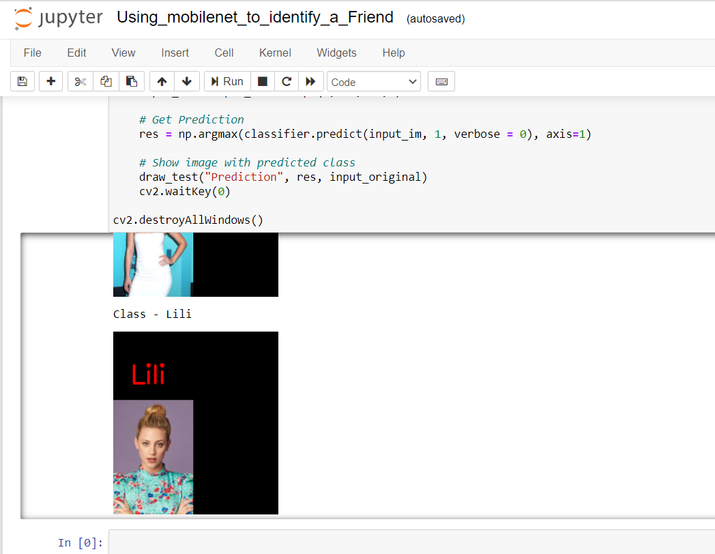Click the '# Get Prediction' comment
The width and height of the screenshot is (715, 554).
point(192,120)
